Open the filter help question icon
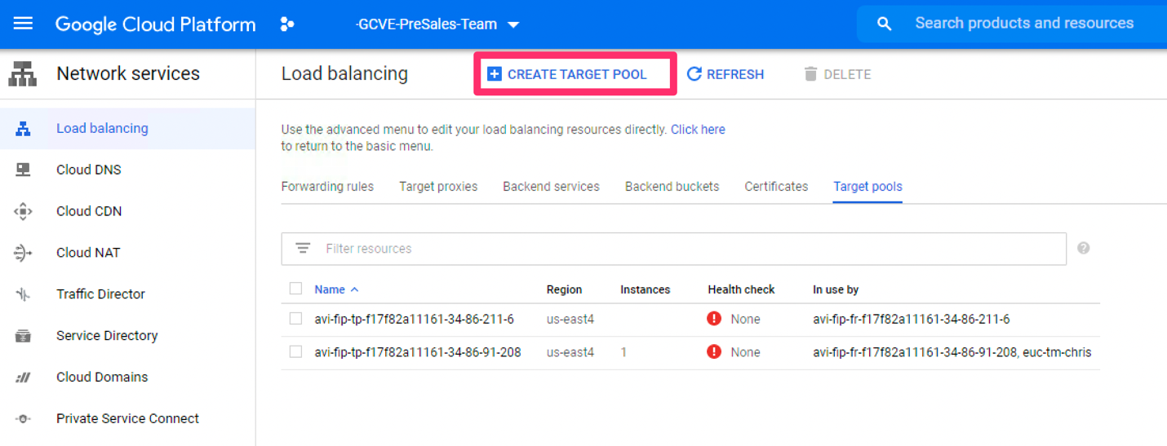 [1083, 249]
